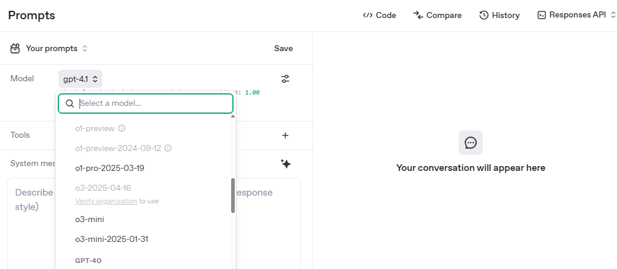617x269 pixels.
Task: Select o3-mini-2025-01-31 model
Action: [112, 239]
